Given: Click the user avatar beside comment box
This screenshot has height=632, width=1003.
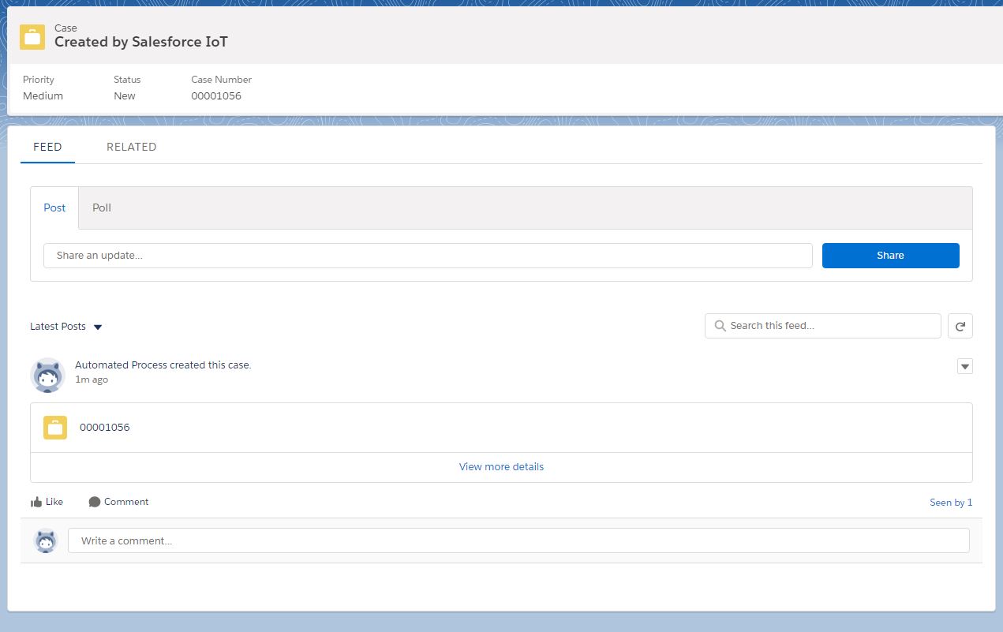Looking at the screenshot, I should 47,540.
